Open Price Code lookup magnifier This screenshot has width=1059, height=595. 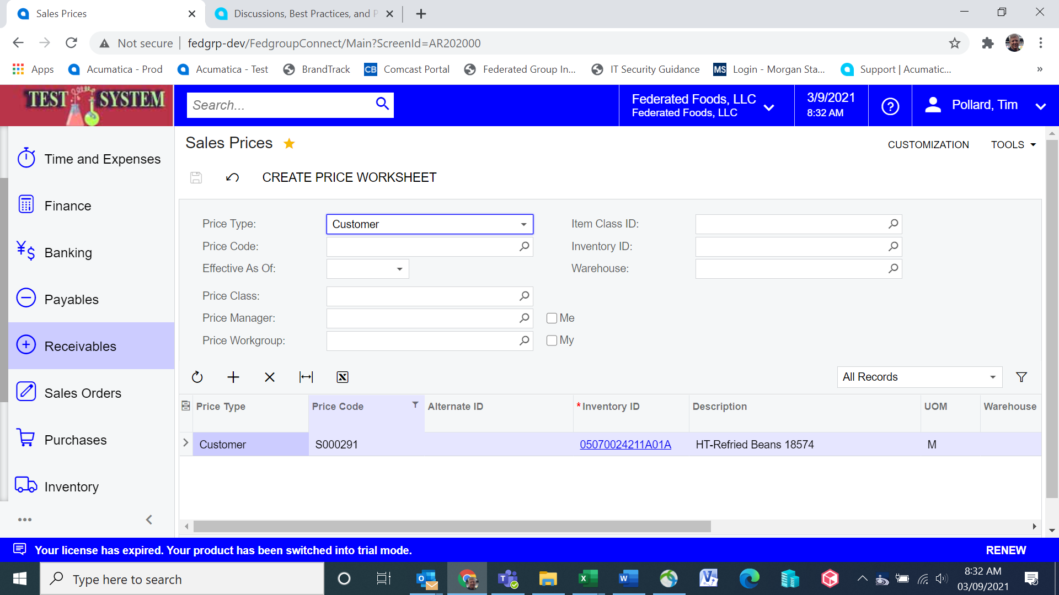click(524, 246)
